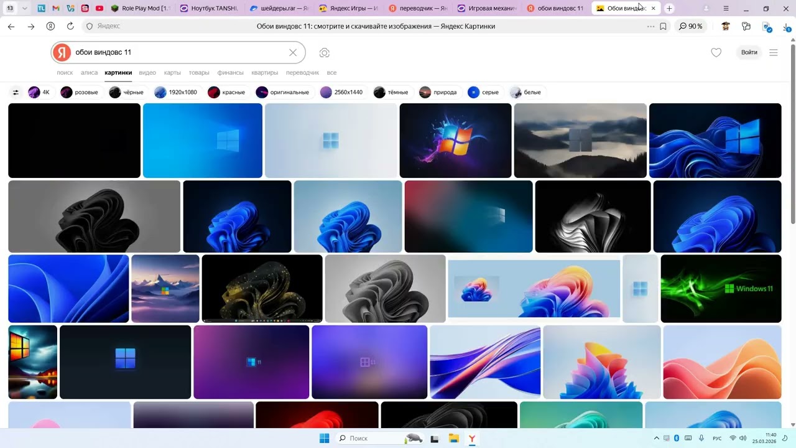
Task: Open the все categories link
Action: tap(331, 73)
